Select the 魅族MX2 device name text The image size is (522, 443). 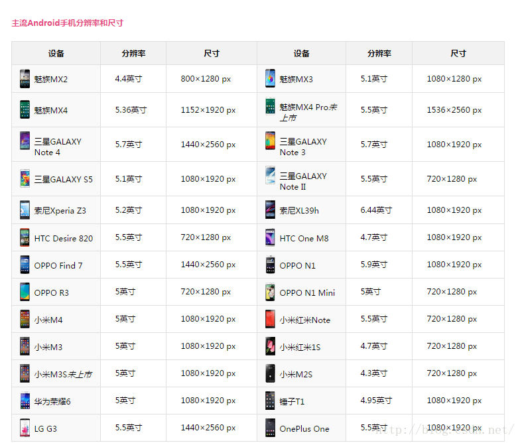50,79
